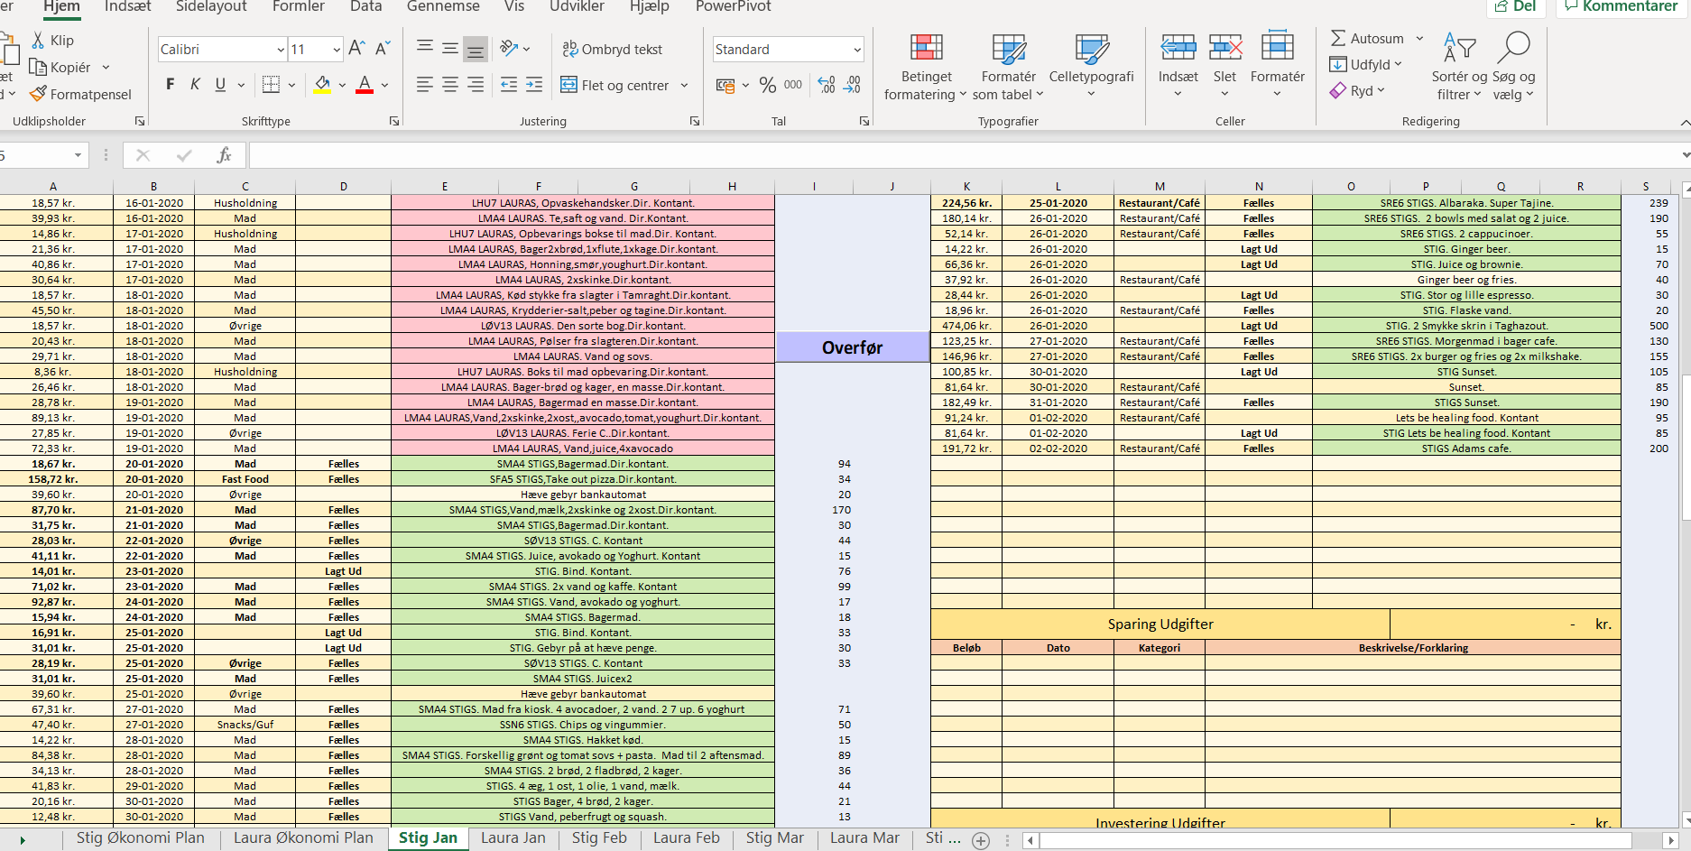Align text left icon

[424, 85]
